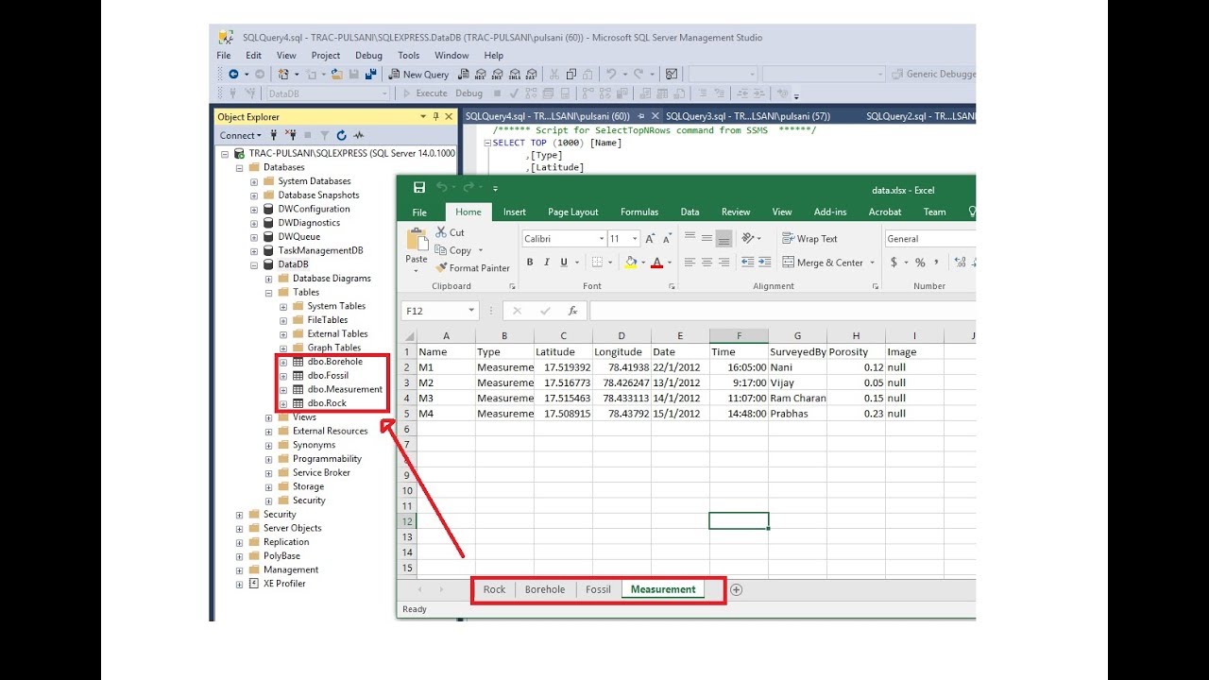Activate Format Painter in Excel

[472, 268]
